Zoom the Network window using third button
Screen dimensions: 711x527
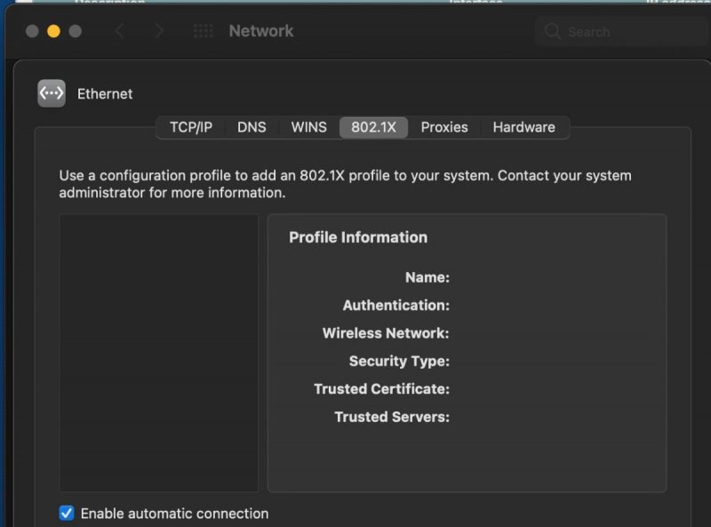(x=76, y=31)
